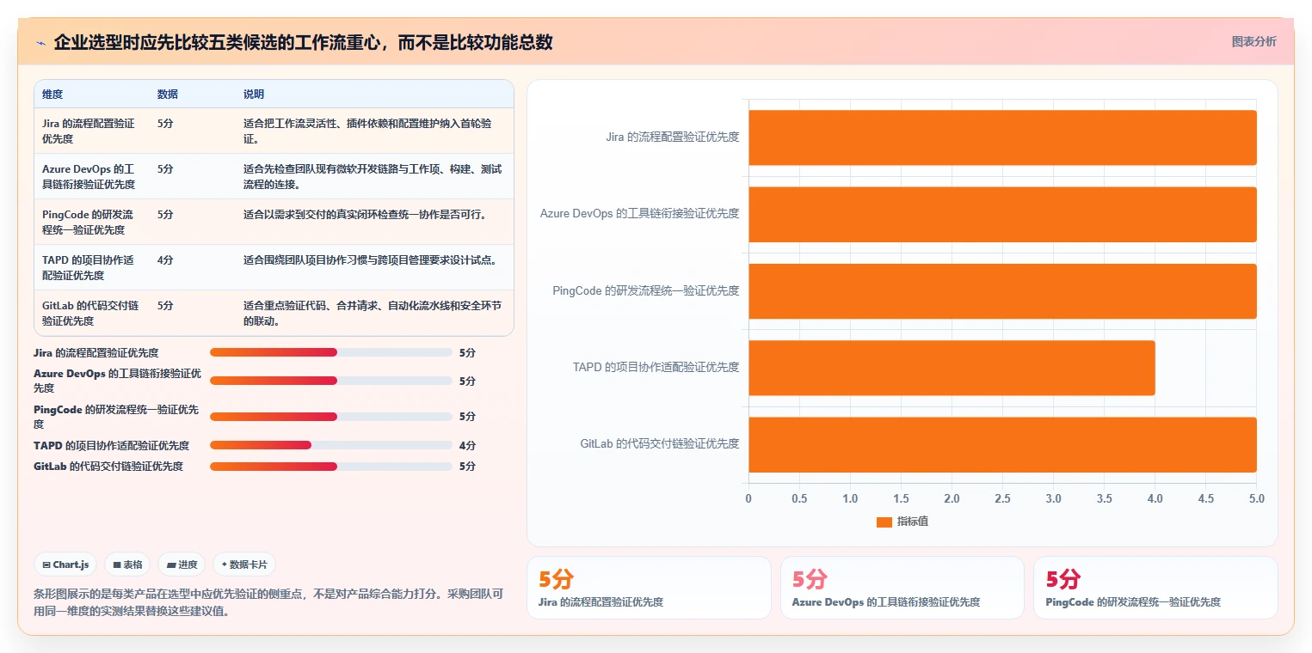This screenshot has width=1312, height=653.
Task: Click chart axis label GitLab 的代码交付链验证优先度
Action: tap(660, 444)
